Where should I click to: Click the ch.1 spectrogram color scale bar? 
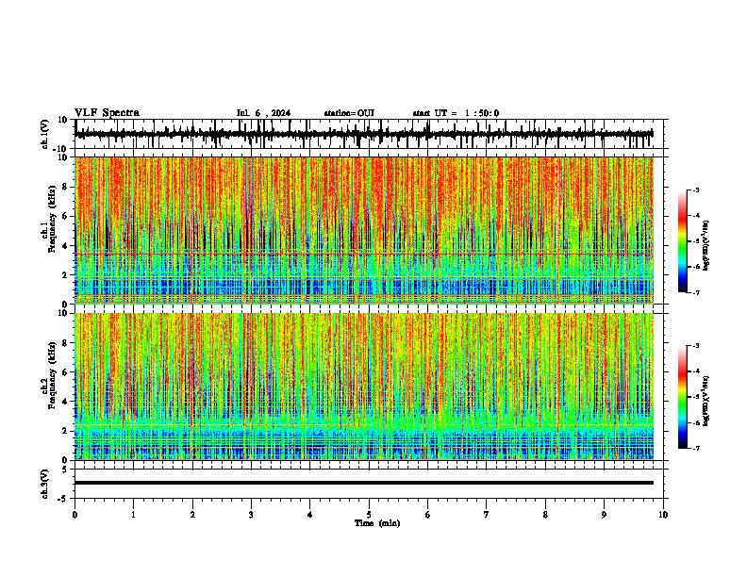coord(682,241)
